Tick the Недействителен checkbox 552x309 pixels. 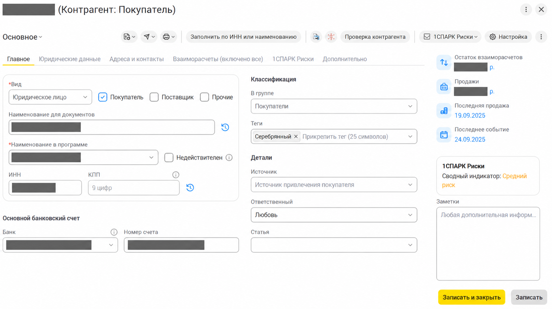tap(169, 158)
